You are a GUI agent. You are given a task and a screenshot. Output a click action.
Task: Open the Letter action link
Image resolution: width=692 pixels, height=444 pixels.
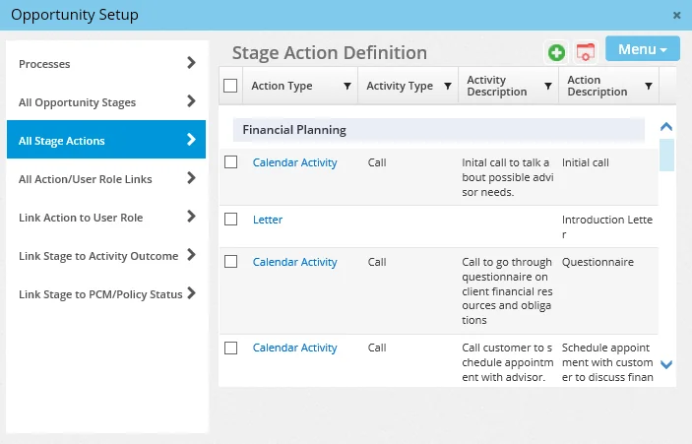tap(268, 220)
